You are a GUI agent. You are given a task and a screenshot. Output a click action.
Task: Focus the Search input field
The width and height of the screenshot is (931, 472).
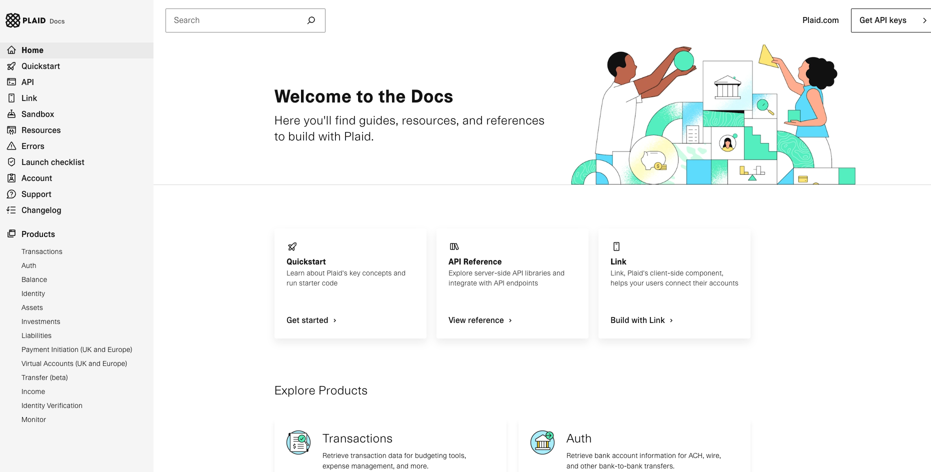pyautogui.click(x=235, y=20)
